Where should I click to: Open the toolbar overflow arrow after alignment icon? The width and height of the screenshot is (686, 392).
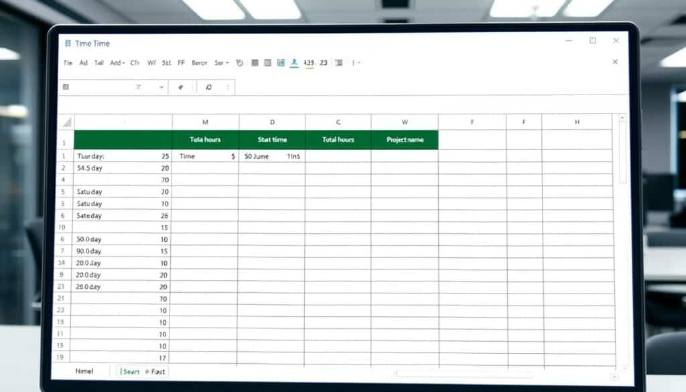pos(359,63)
